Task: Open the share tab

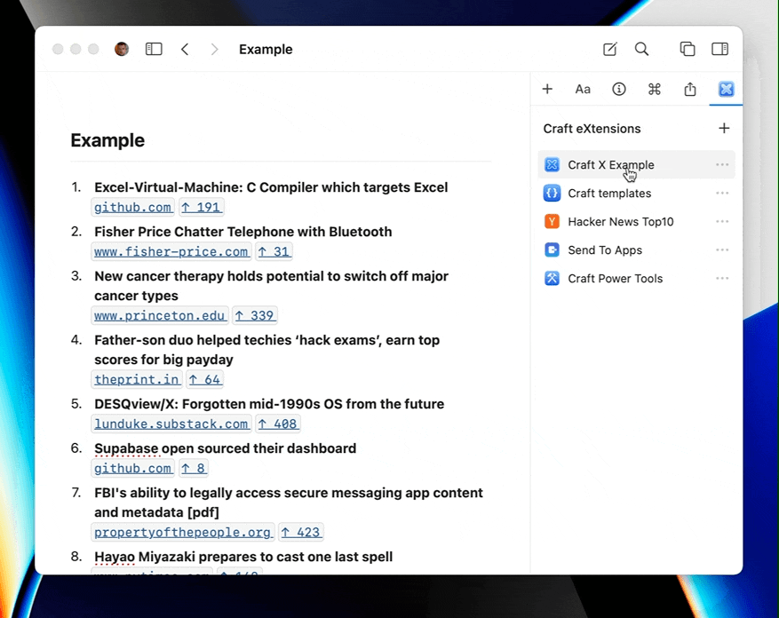Action: (690, 89)
